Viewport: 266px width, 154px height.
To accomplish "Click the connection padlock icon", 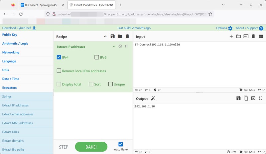I will coord(54,14).
